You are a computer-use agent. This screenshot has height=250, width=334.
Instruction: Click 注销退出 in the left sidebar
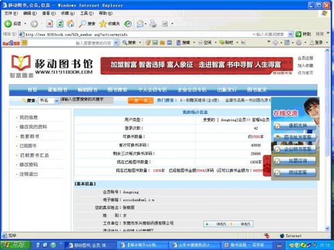click(29, 174)
